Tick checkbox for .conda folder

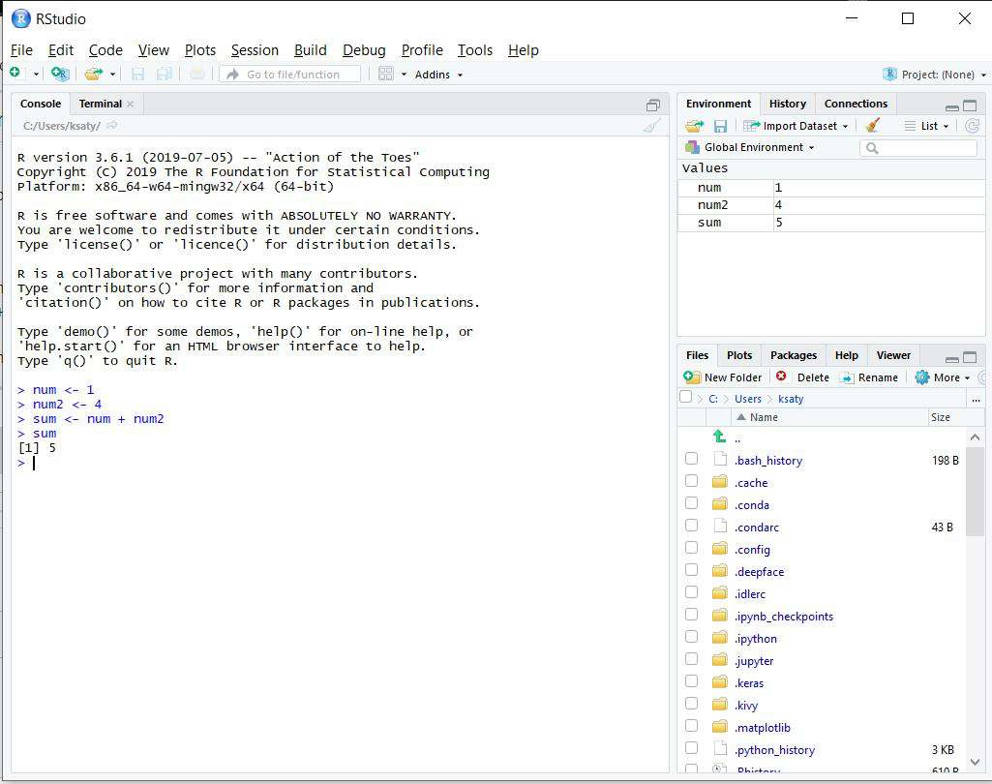pyautogui.click(x=691, y=502)
